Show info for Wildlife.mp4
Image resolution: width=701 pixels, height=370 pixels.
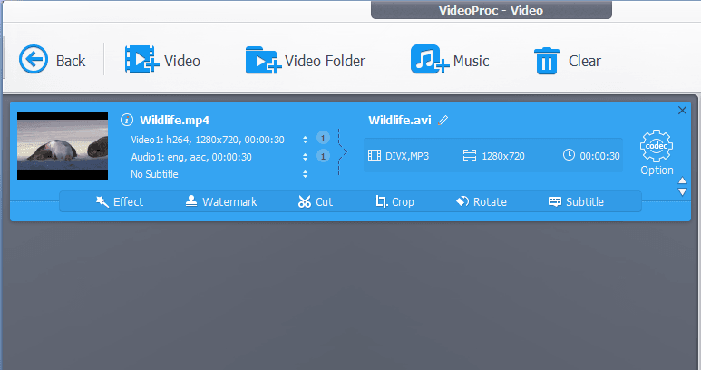(127, 120)
